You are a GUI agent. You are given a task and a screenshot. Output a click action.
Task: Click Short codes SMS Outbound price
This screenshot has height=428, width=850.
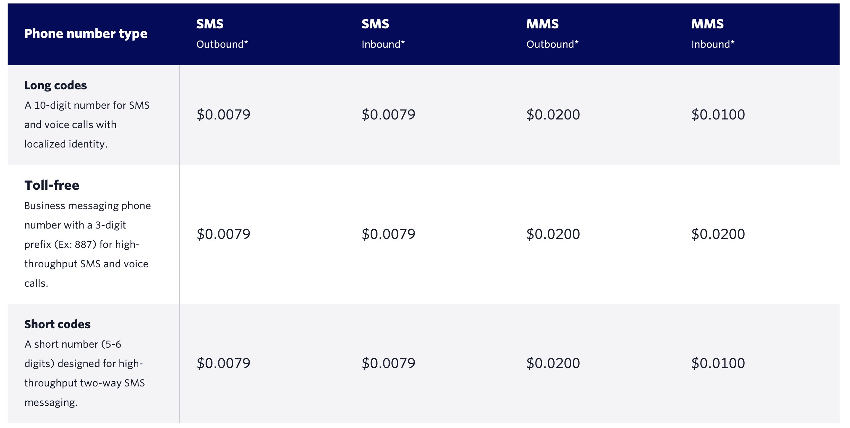click(223, 363)
